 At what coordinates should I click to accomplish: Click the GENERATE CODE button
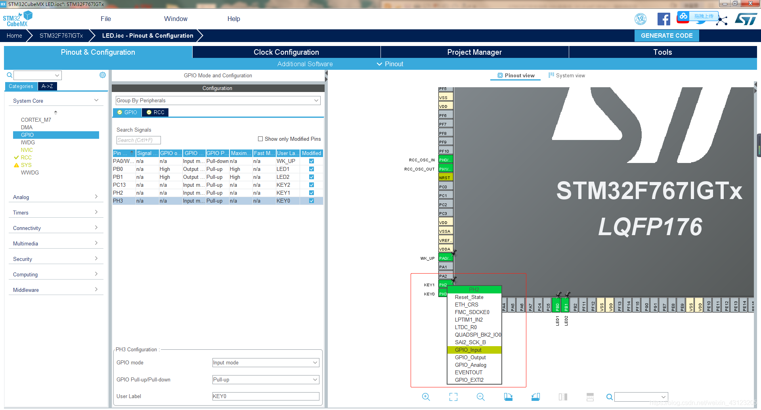[667, 36]
